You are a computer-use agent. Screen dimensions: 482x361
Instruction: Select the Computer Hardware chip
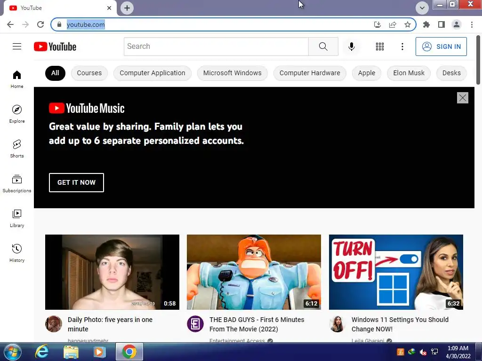(310, 73)
